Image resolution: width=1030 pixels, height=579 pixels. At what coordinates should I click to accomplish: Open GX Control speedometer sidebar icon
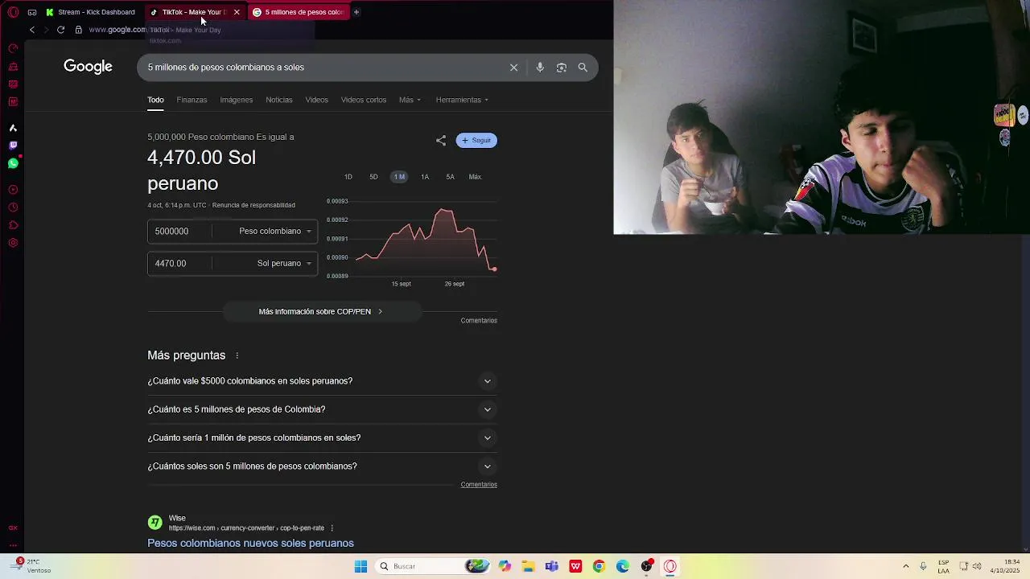[x=13, y=48]
